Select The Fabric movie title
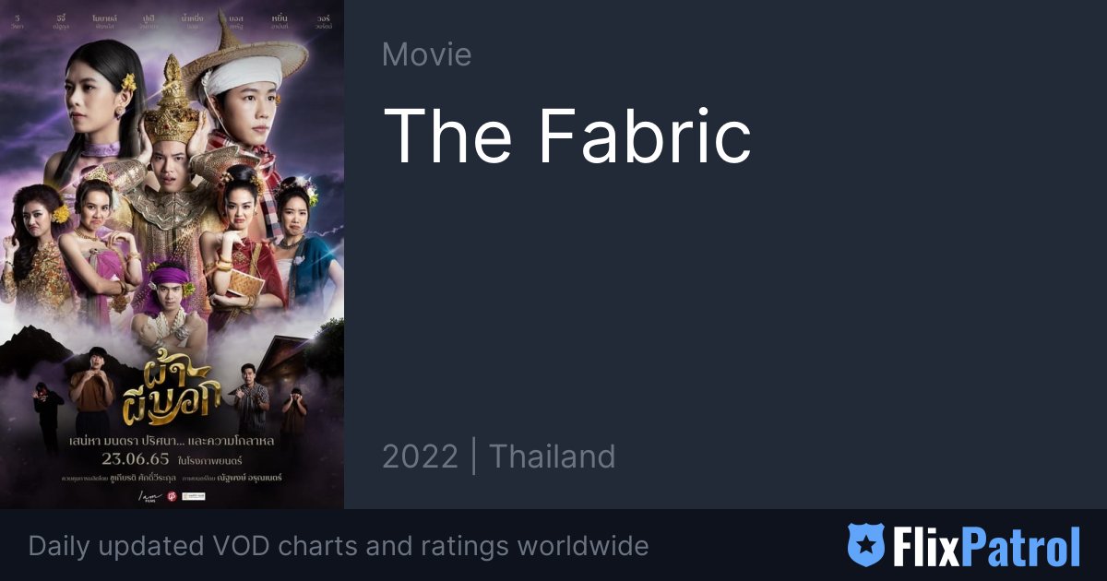Screen dimensions: 1107x581 pos(566,136)
